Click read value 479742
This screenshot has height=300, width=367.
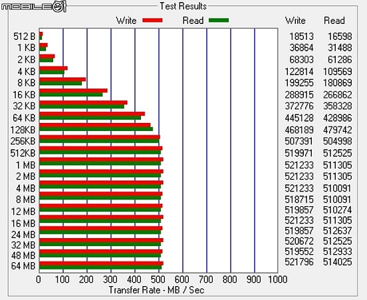[338, 130]
